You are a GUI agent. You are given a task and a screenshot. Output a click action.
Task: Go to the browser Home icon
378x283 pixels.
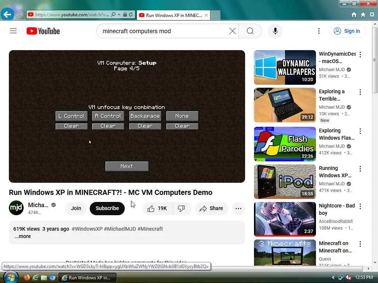point(354,15)
